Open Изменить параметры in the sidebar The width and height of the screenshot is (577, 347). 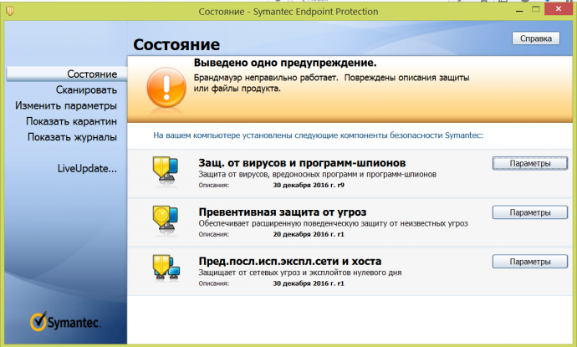[x=66, y=105]
